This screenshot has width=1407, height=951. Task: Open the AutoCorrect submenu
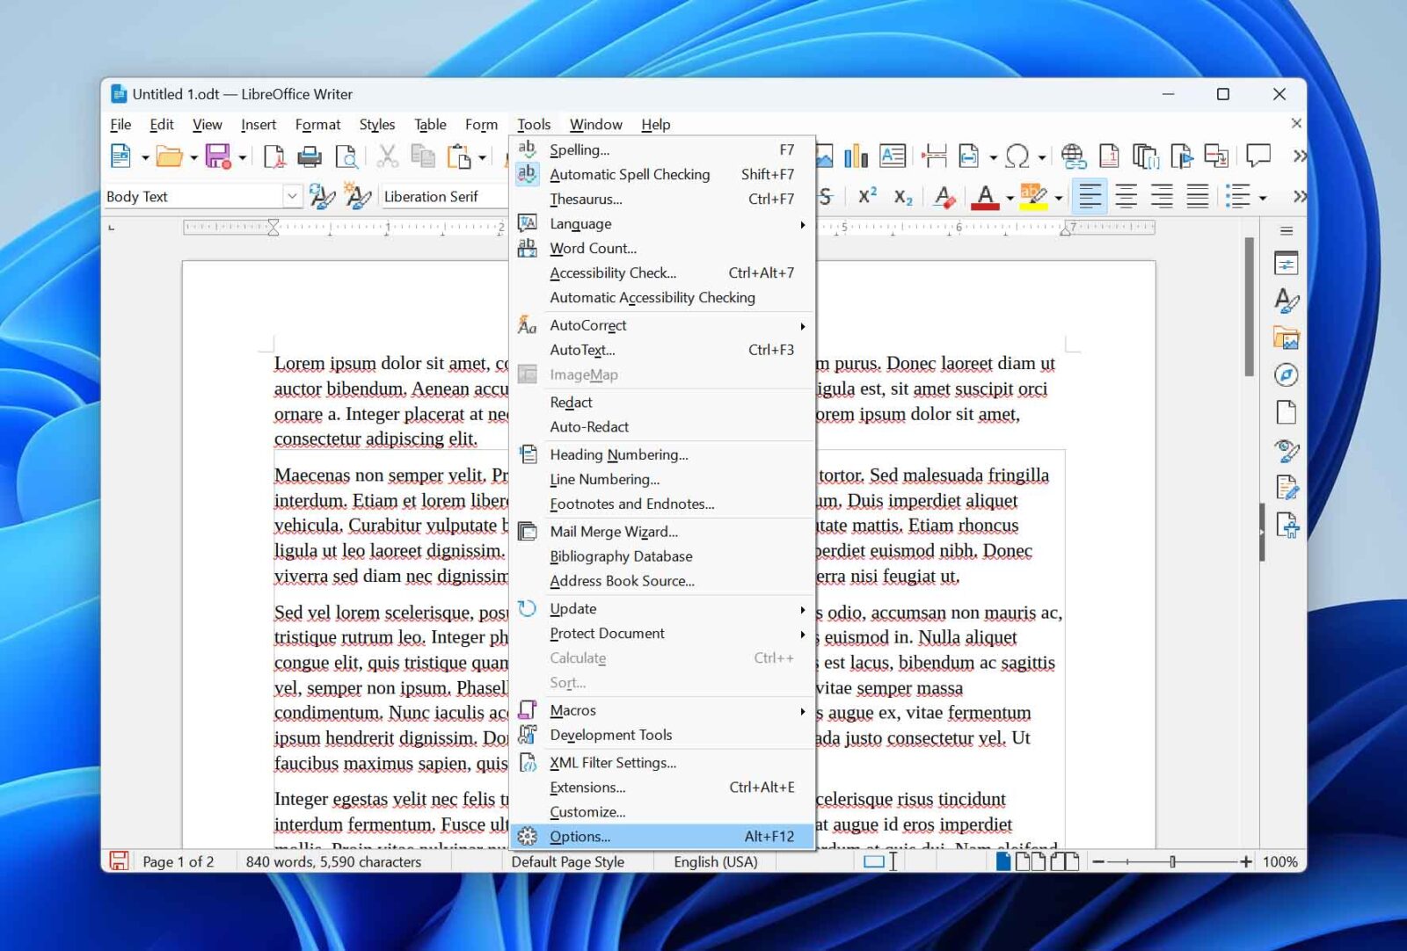point(587,325)
